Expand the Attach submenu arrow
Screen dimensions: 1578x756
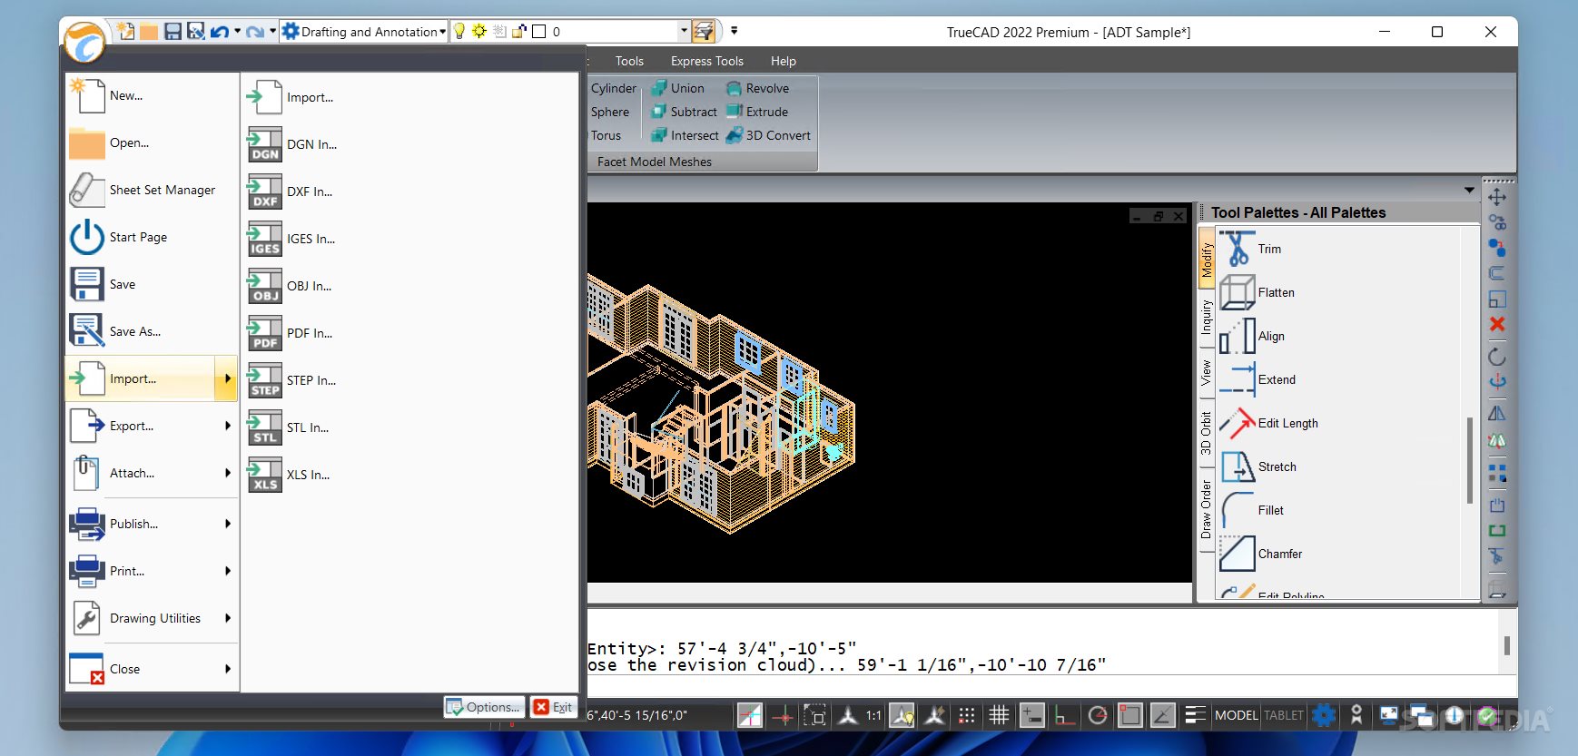point(228,473)
